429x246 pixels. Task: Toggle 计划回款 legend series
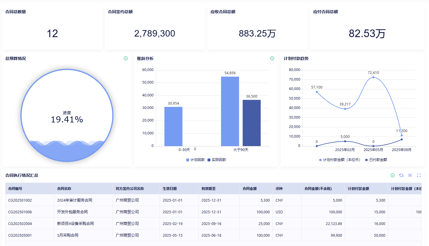(x=195, y=160)
